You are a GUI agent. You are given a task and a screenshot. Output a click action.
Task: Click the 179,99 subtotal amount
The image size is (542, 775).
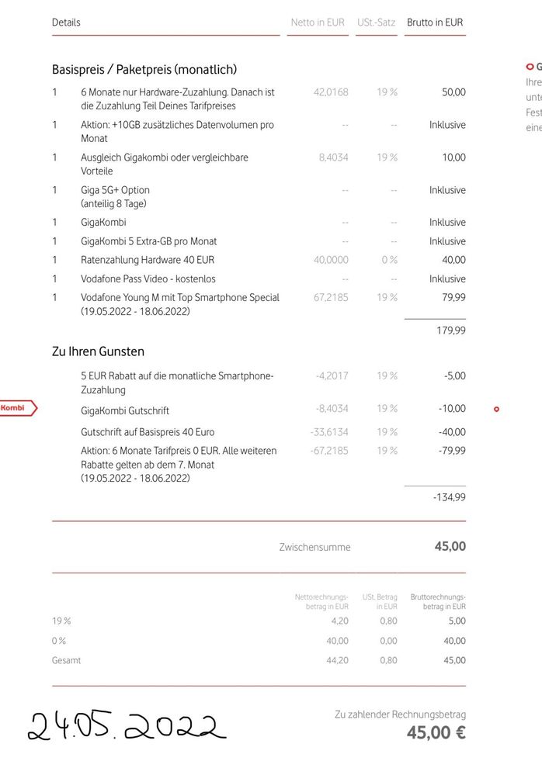click(451, 330)
